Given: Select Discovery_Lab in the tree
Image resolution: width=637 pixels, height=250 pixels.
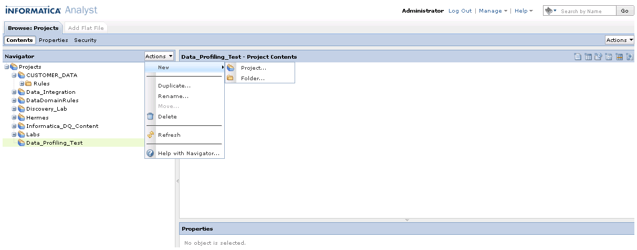Looking at the screenshot, I should tap(47, 109).
